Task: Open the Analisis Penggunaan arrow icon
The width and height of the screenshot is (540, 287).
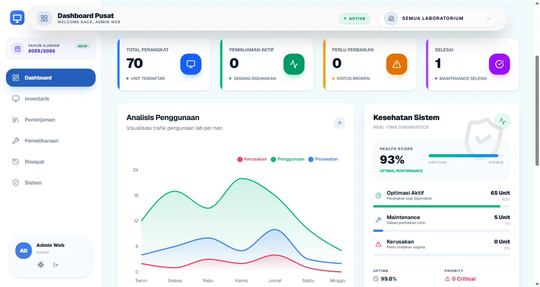Action: [339, 123]
